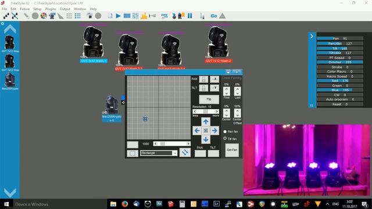This screenshot has height=209, width=372.
Task: Toggle the PAN lock button
Action: point(203,79)
